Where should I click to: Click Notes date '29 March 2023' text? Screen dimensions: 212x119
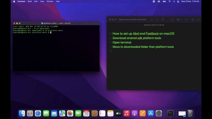click(154, 25)
